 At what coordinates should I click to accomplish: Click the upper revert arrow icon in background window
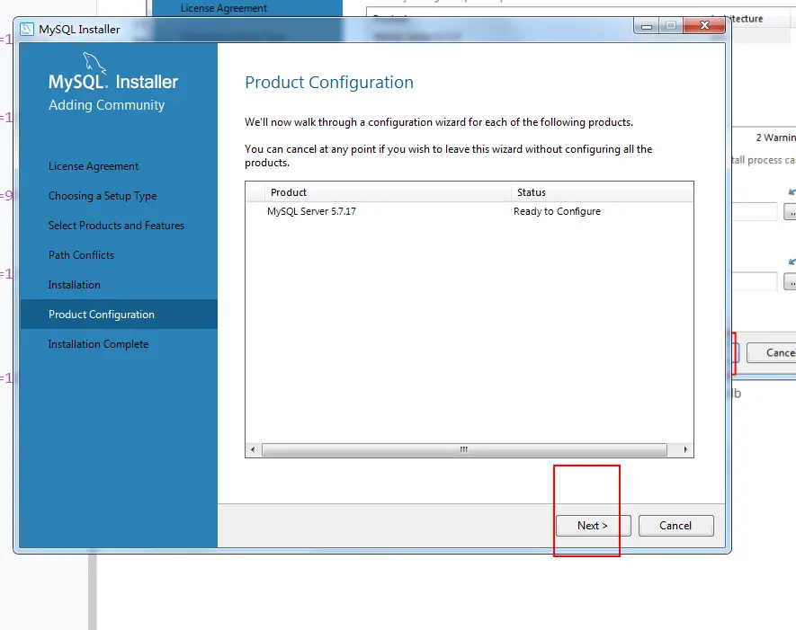tap(792, 191)
